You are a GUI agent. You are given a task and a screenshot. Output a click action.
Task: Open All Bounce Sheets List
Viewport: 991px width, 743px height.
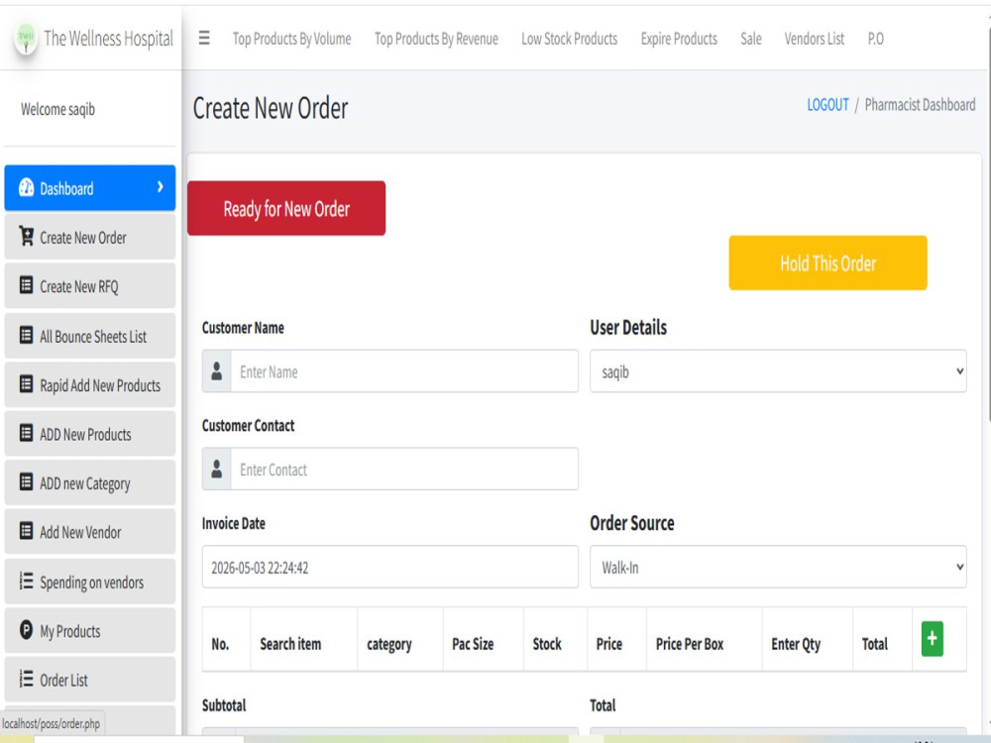pyautogui.click(x=90, y=336)
